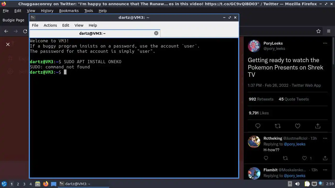Viewport: 335px width, 188px height.
Task: Retweet Rctheking's reply
Action: click(286, 158)
